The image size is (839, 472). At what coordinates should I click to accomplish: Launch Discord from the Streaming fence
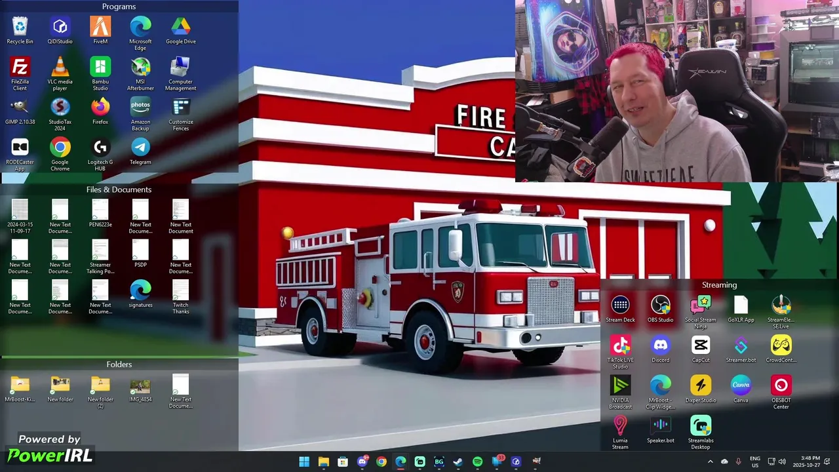(660, 349)
